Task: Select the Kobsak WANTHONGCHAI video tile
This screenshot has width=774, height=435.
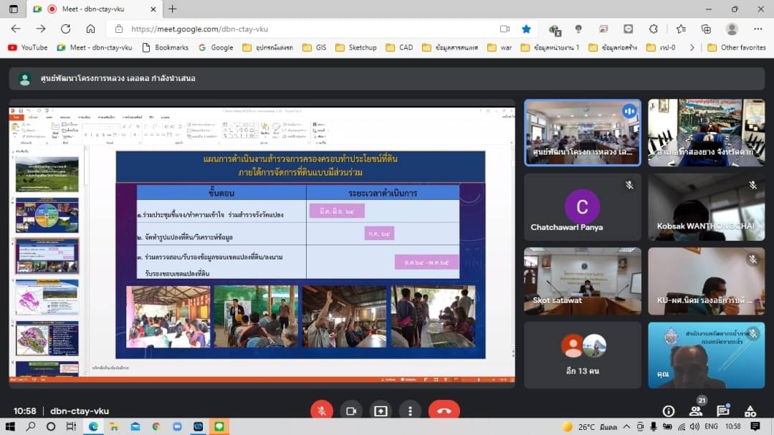Action: pyautogui.click(x=707, y=207)
